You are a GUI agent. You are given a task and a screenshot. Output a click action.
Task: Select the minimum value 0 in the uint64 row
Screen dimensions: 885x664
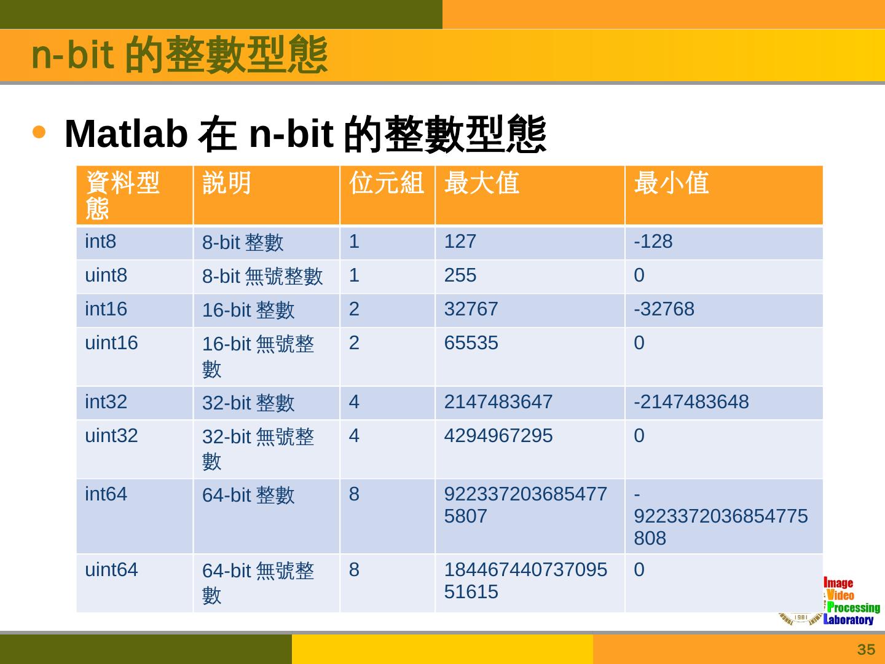pos(639,570)
